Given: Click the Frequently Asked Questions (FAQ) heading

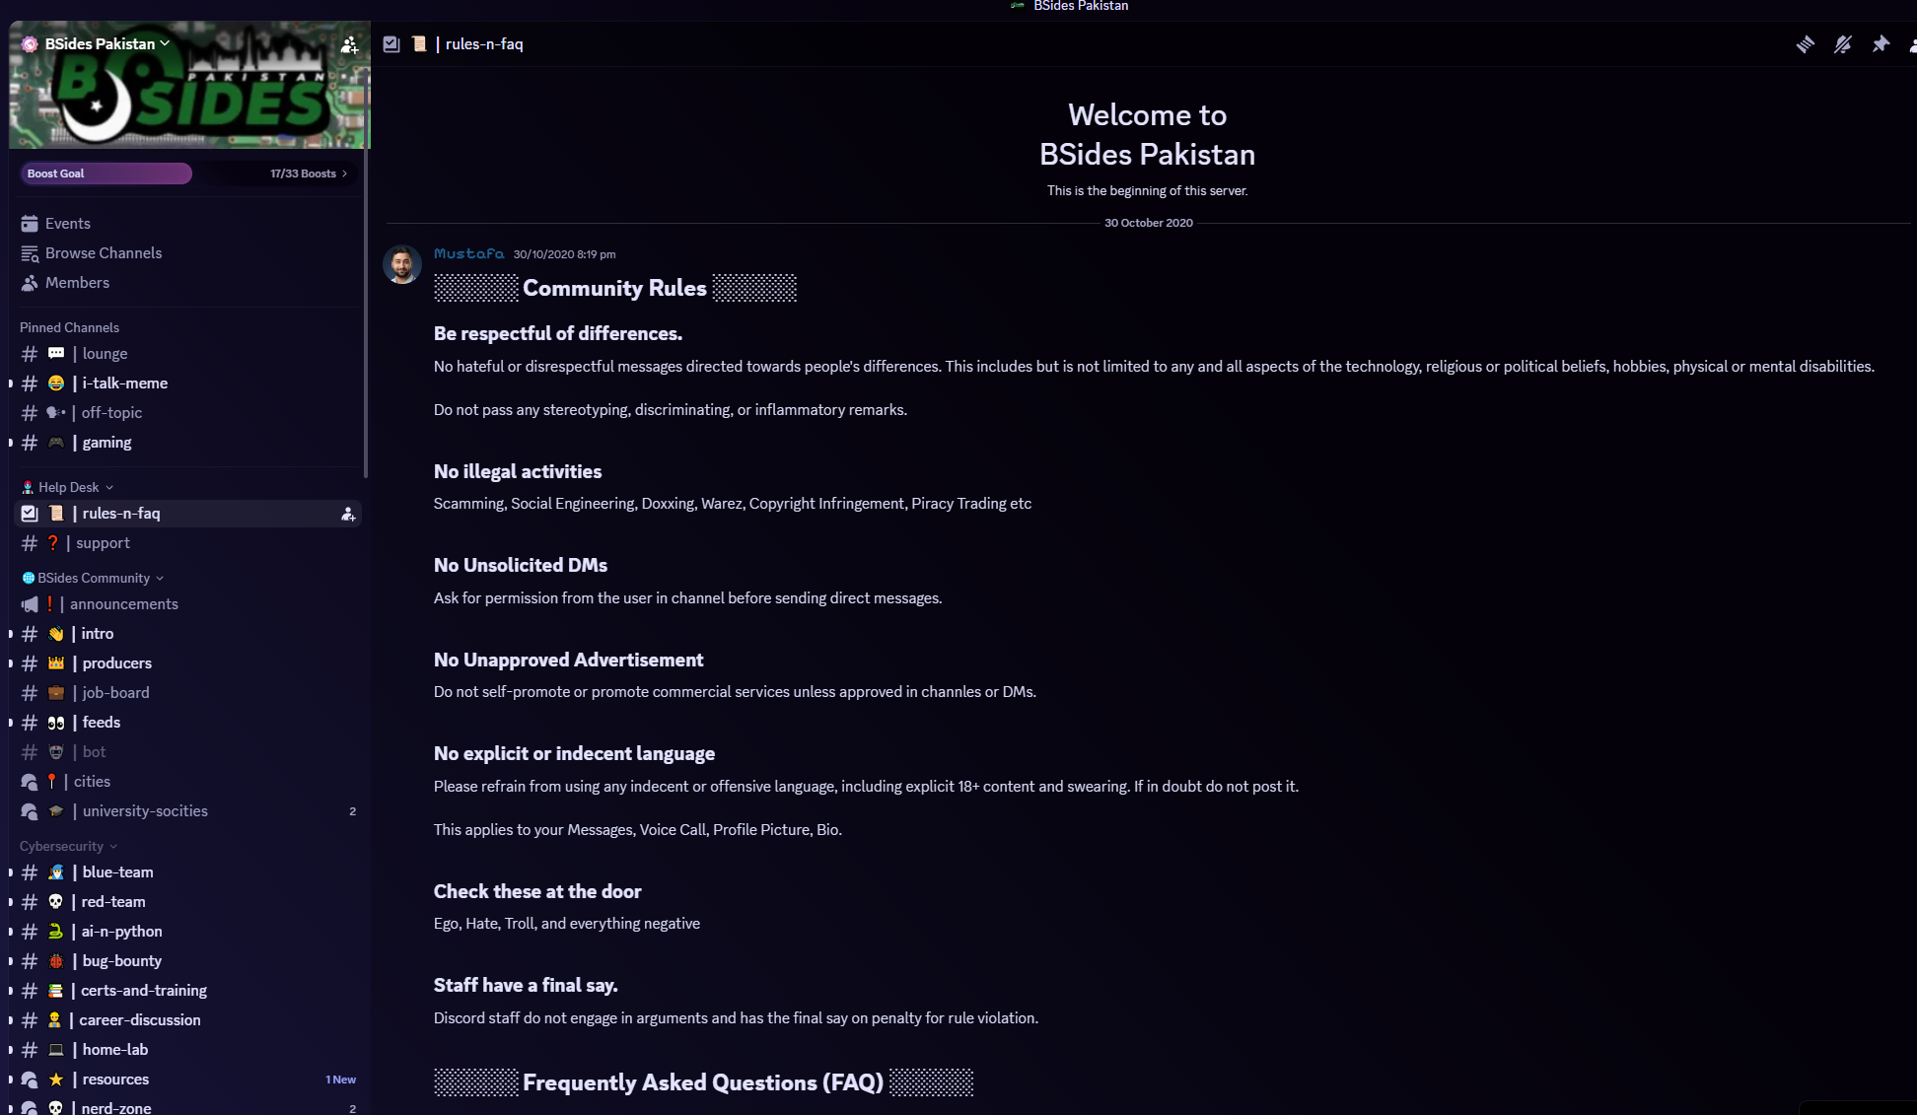Looking at the screenshot, I should 703,1082.
